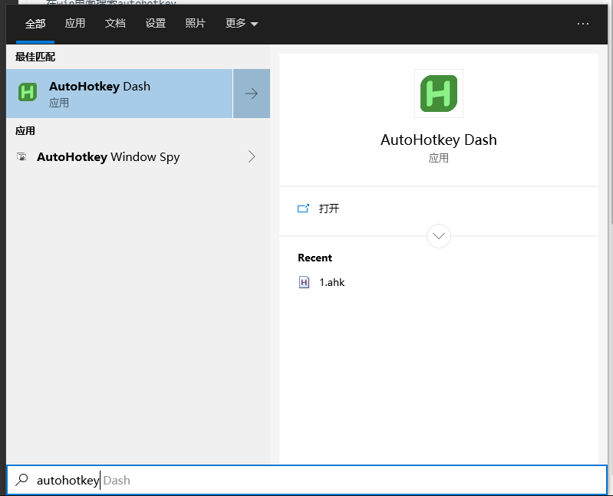Expand AutoHotkey Dash with the right arrow
The image size is (613, 496).
tap(251, 94)
